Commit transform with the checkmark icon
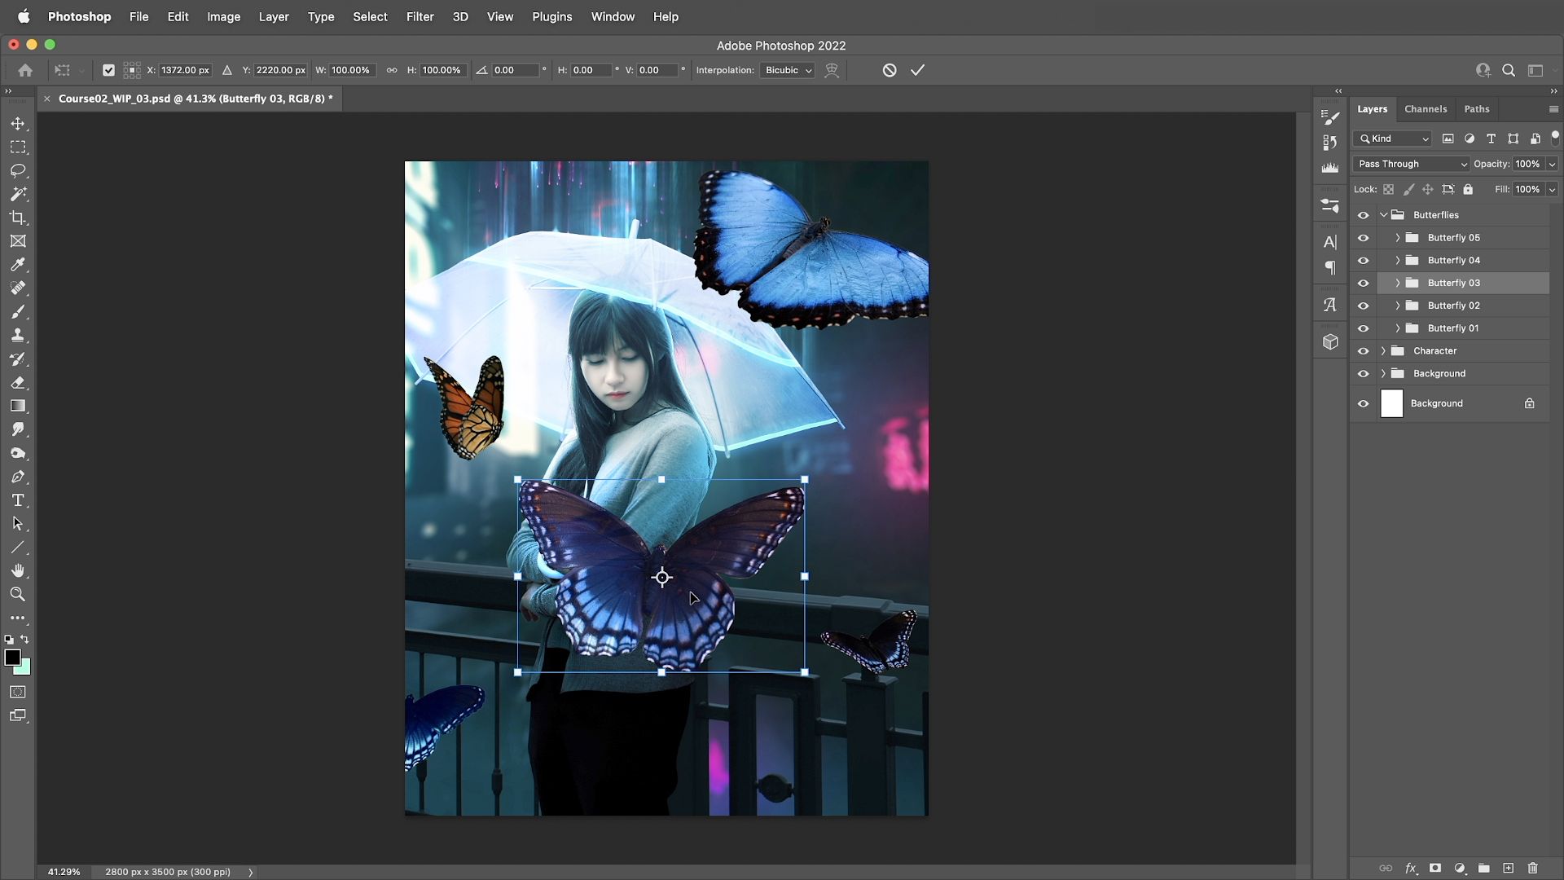The width and height of the screenshot is (1564, 880). [917, 70]
